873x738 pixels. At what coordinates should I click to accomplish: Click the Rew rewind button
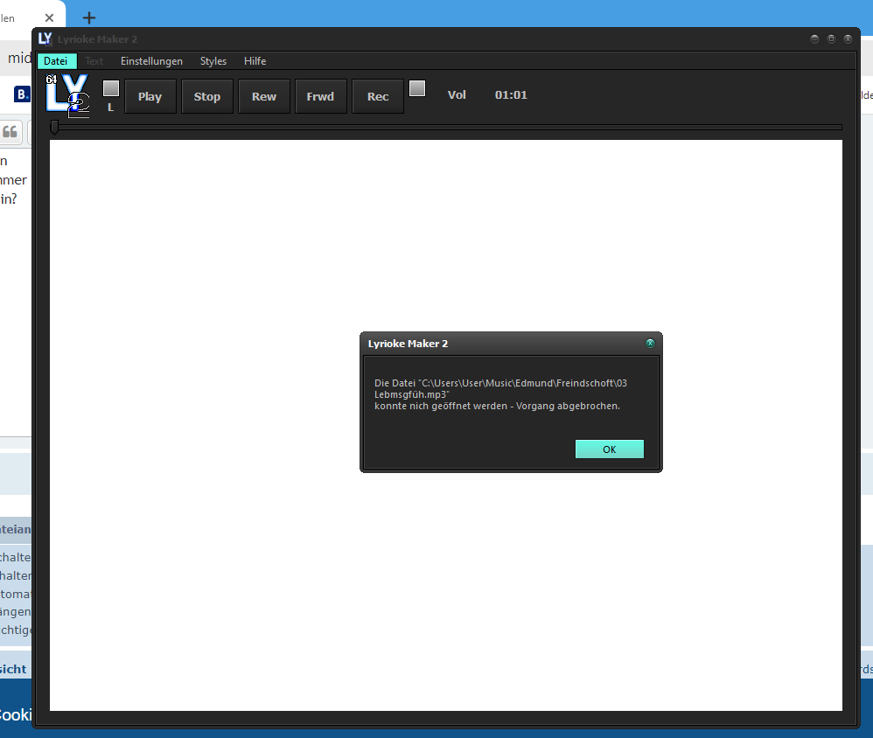pos(264,96)
